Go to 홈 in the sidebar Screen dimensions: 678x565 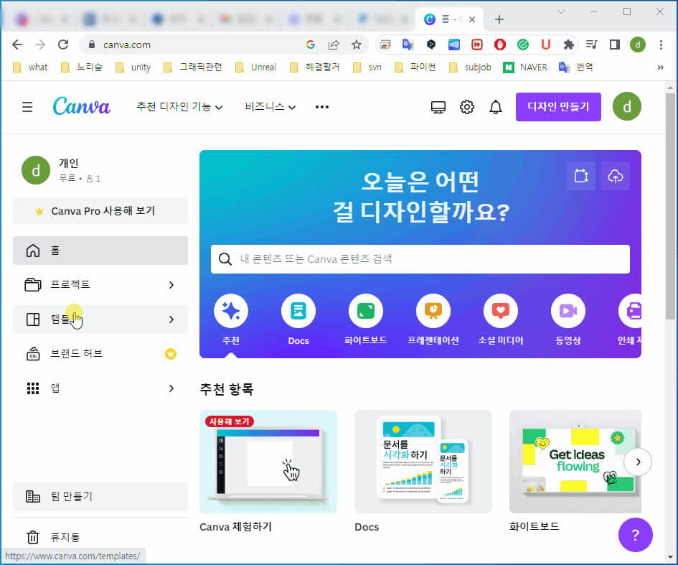tap(100, 251)
